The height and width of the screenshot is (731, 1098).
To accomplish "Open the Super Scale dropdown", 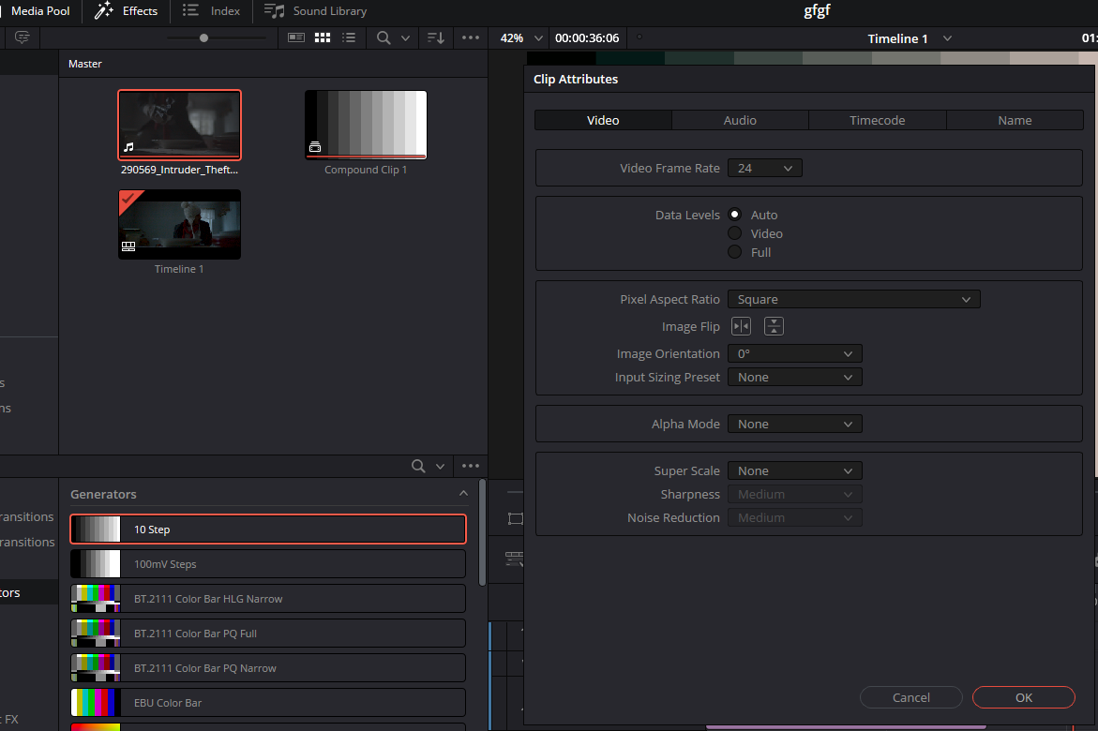I will click(794, 470).
